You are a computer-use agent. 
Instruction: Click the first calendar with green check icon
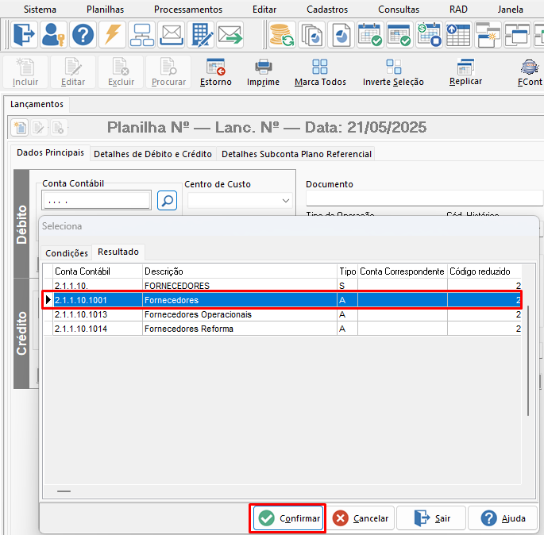[371, 34]
